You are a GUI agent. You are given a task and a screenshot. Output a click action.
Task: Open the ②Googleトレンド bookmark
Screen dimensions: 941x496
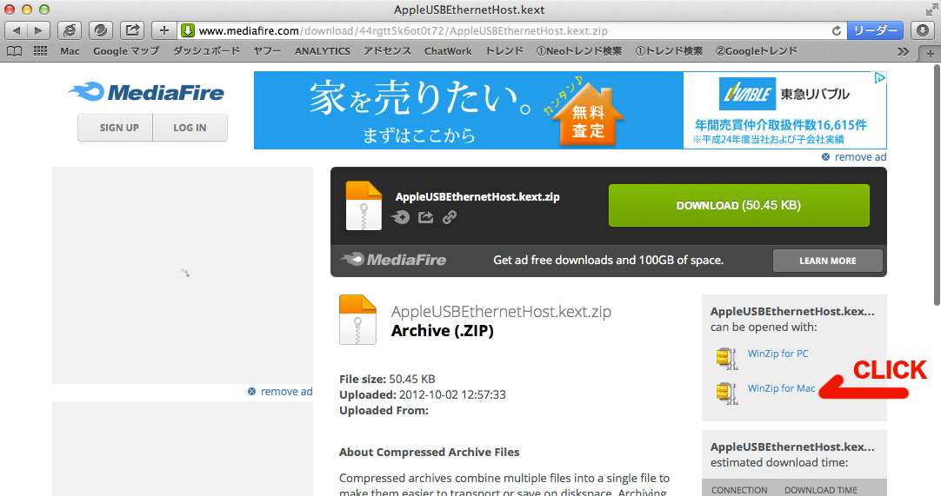(x=756, y=51)
